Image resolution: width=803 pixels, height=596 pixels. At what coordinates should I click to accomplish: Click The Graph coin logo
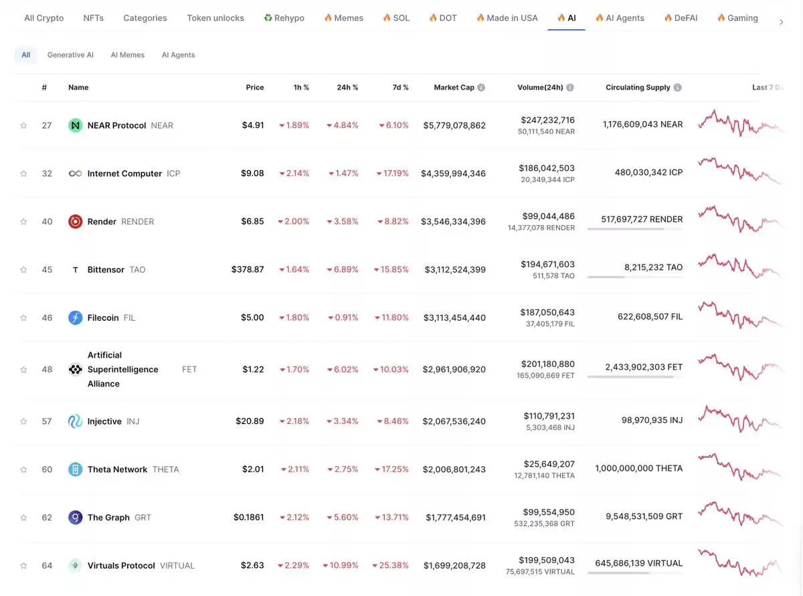pos(75,518)
